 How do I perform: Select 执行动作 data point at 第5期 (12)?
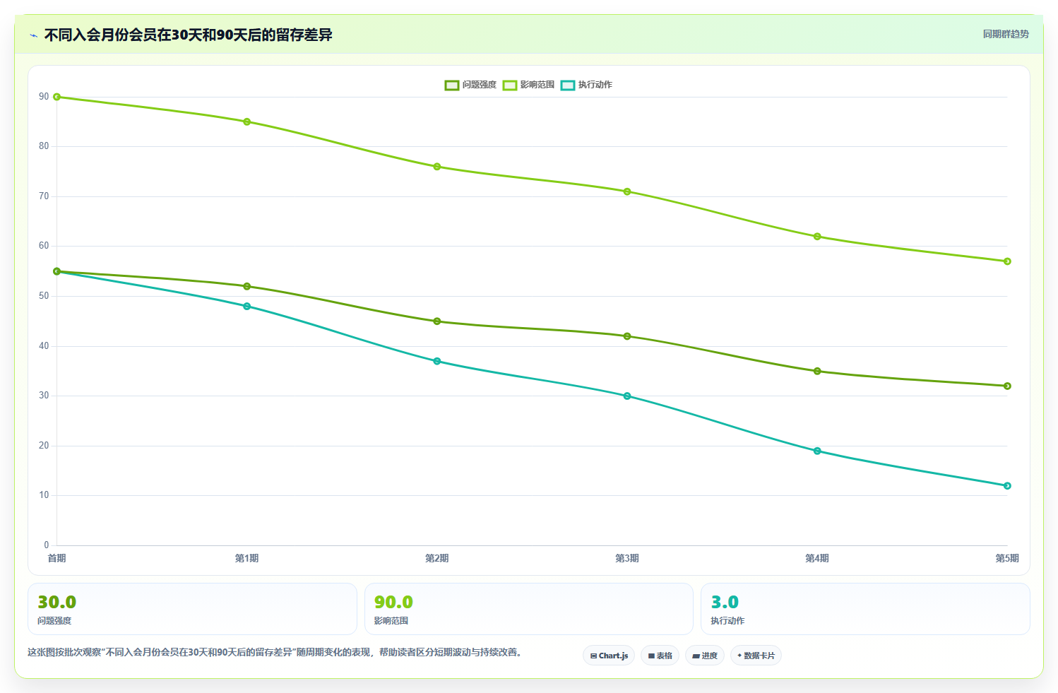pos(1007,485)
